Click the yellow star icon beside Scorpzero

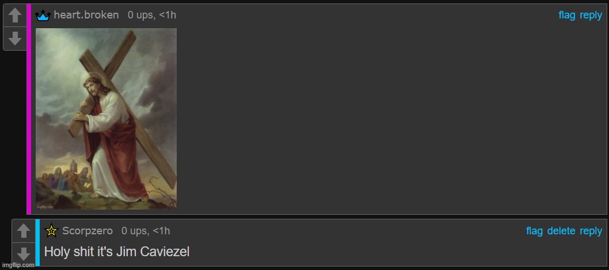(51, 231)
